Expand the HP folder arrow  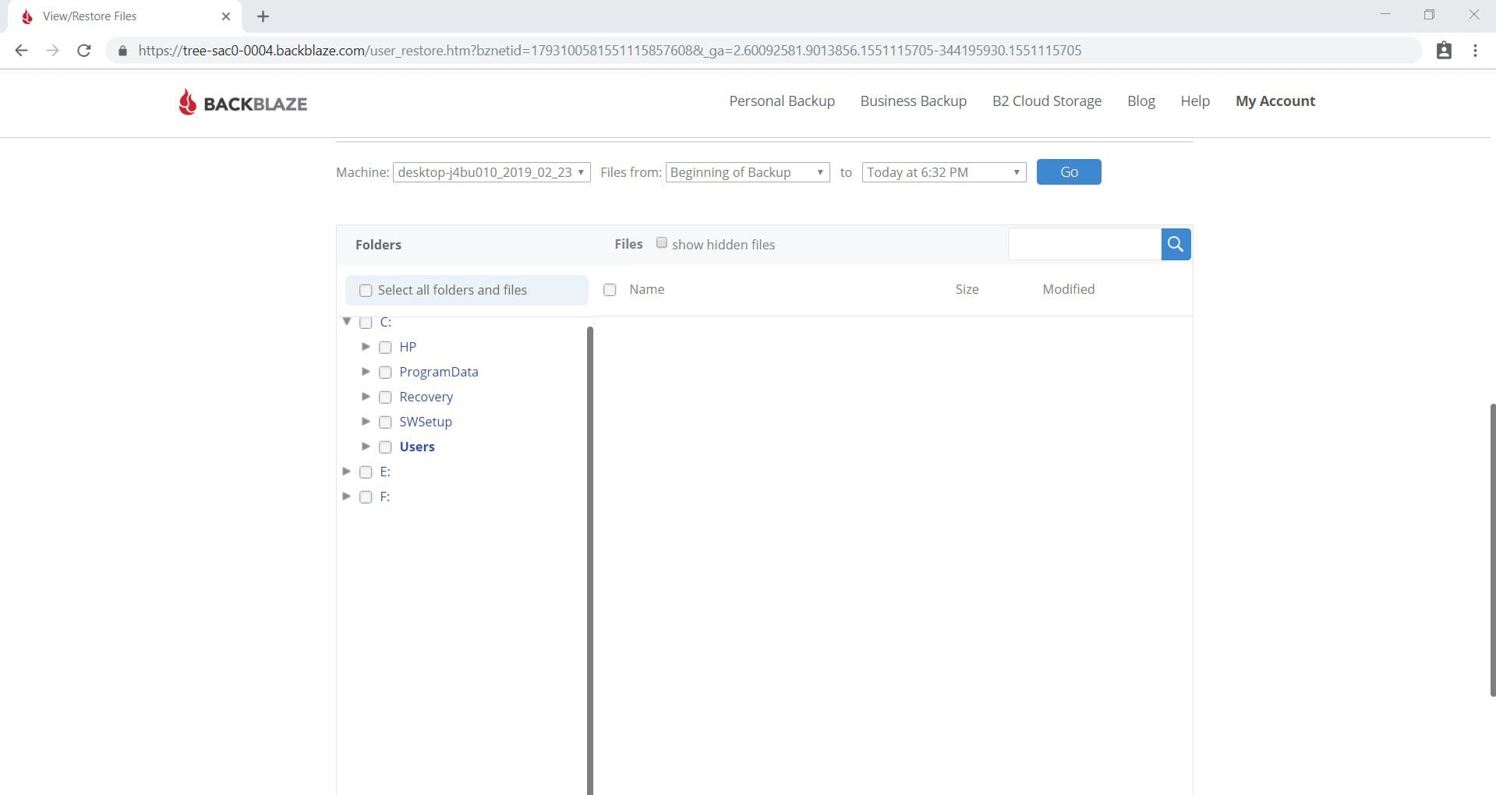(x=366, y=346)
